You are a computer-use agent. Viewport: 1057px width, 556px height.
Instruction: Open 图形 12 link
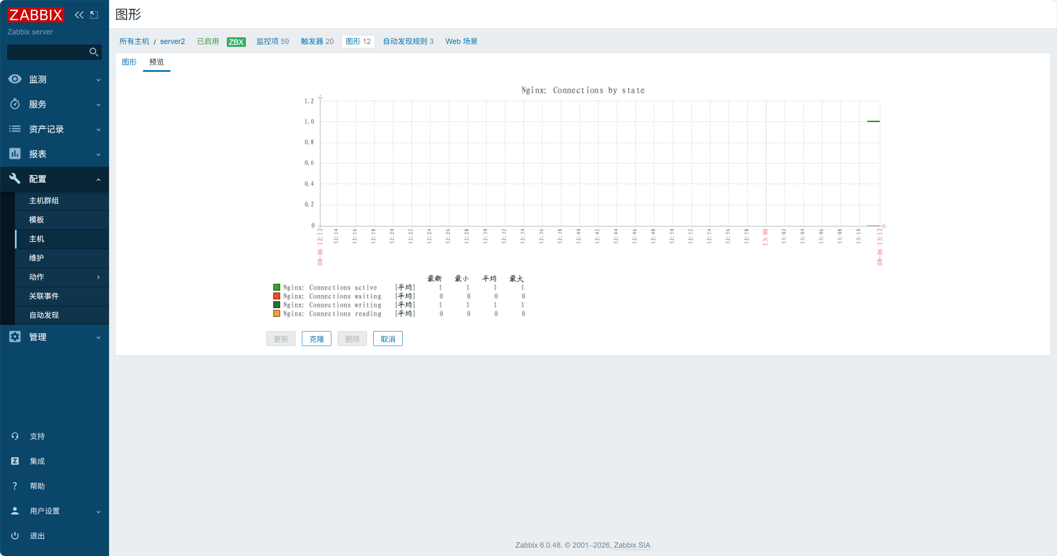358,41
